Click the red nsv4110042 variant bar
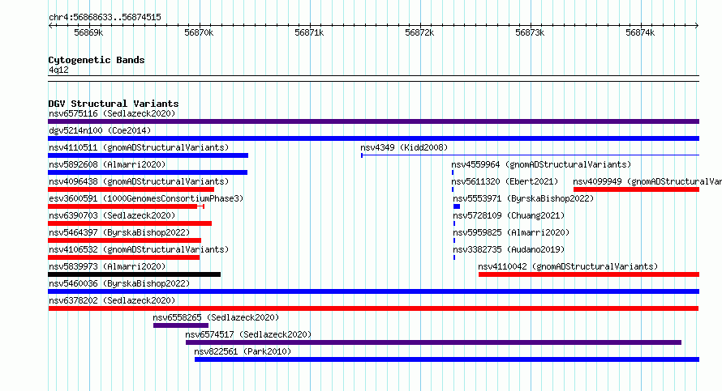Screen dimensions: 722x391 (589, 274)
